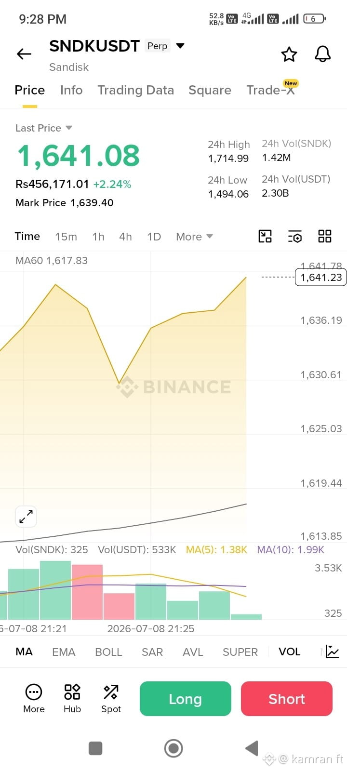
Task: Select the 15m timeframe
Action: tap(66, 237)
